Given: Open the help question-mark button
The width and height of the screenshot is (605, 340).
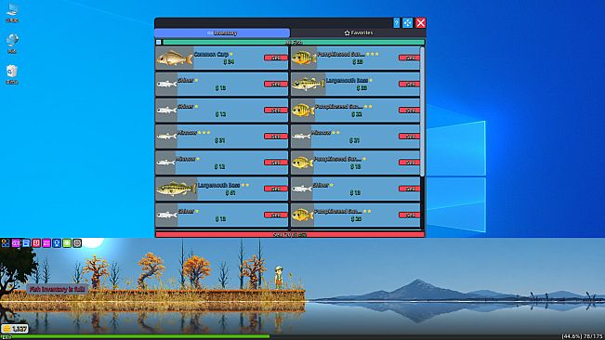Looking at the screenshot, I should (x=396, y=22).
